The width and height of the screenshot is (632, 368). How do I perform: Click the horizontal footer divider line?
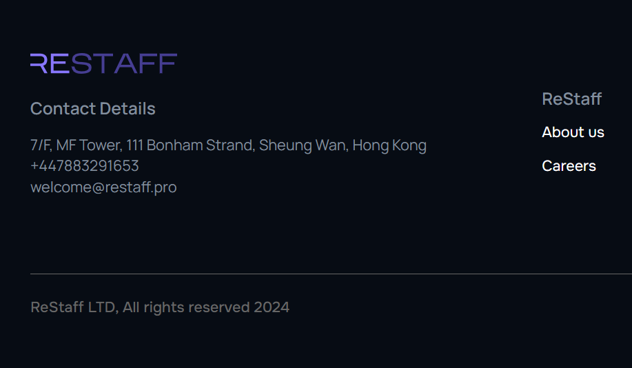pyautogui.click(x=331, y=274)
